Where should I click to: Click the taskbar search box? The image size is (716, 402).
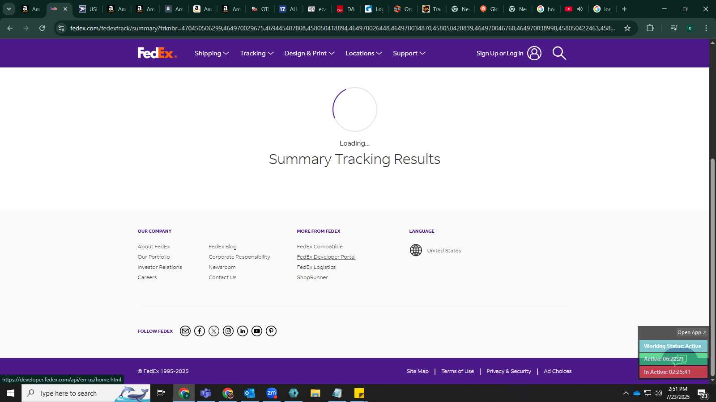tap(86, 393)
